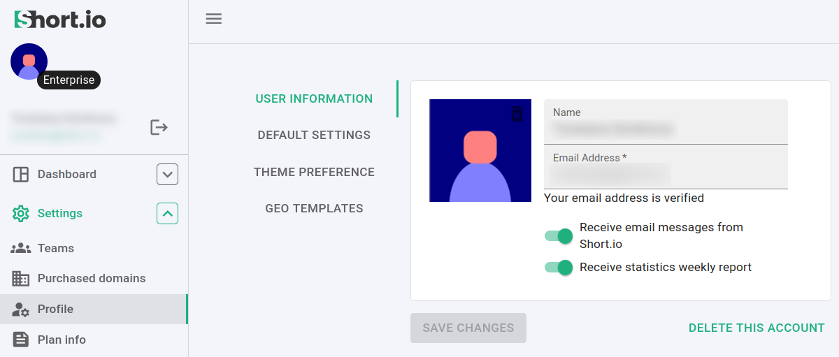Click the Short.io logo
The image size is (839, 357).
coord(60,20)
